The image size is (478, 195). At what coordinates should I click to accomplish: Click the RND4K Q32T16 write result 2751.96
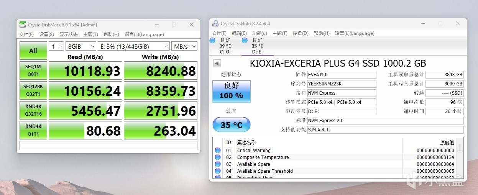click(161, 110)
